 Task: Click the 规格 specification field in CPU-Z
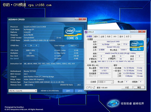(120, 53)
